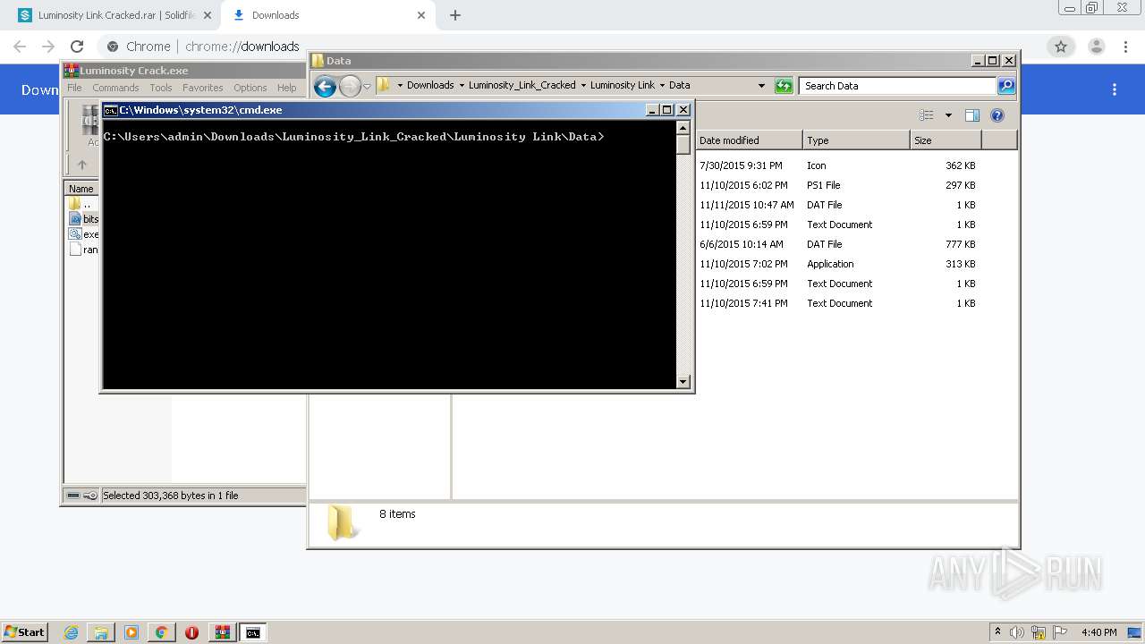Open Commands menu in WinRAR

[x=115, y=88]
